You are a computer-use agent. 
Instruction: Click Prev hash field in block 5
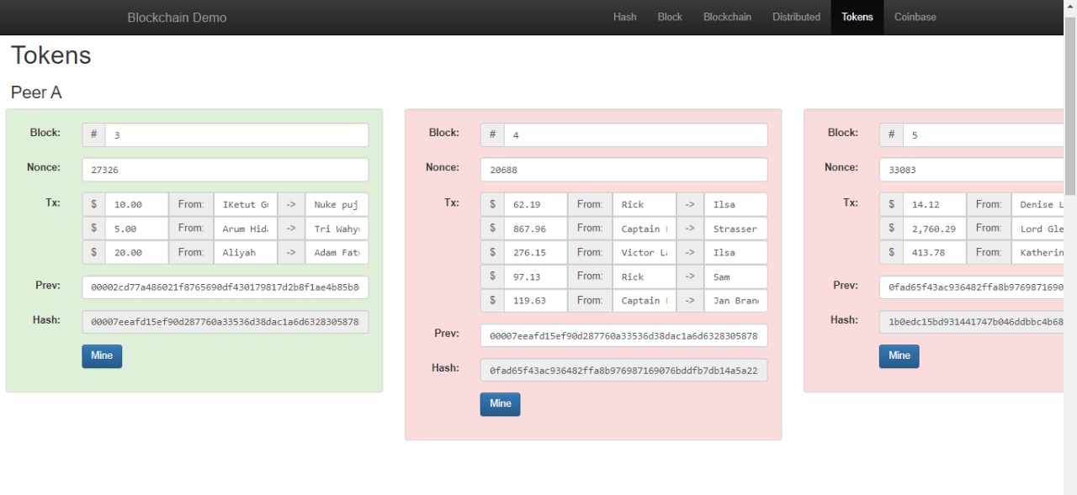point(971,287)
